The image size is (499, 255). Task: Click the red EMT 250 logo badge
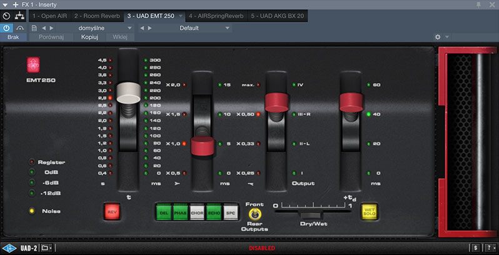tap(33, 65)
